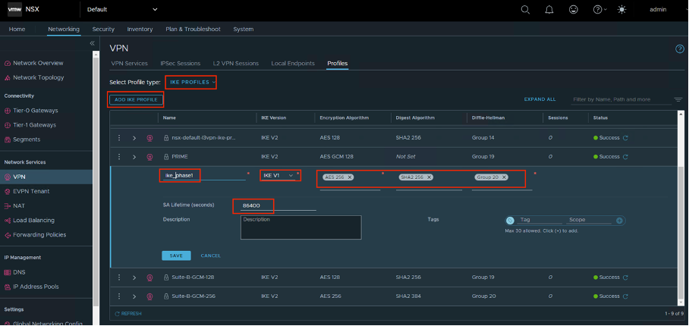Open the help question mark menu
The image size is (689, 326).
click(598, 10)
